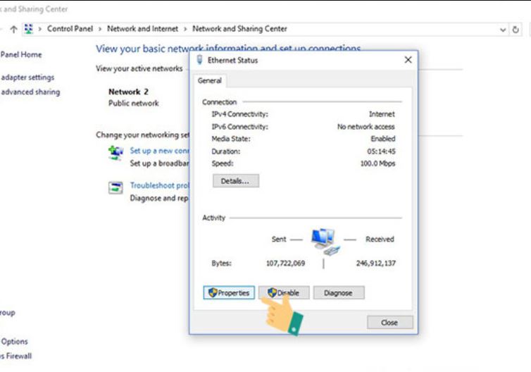Click the network activity computers icon
The height and width of the screenshot is (372, 531).
tap(325, 241)
